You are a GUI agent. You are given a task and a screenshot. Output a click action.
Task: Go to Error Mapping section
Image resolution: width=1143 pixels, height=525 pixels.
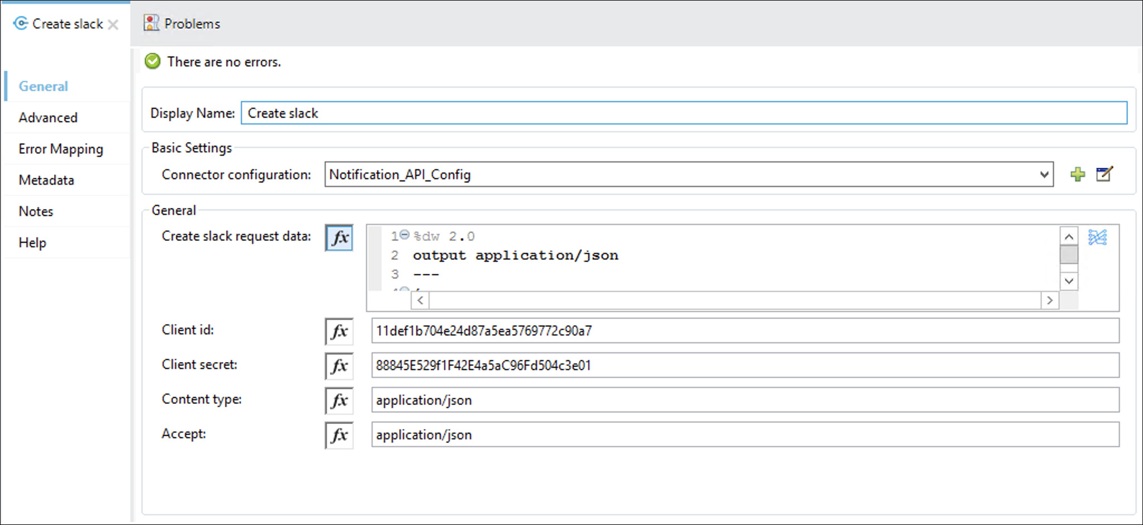(x=61, y=149)
